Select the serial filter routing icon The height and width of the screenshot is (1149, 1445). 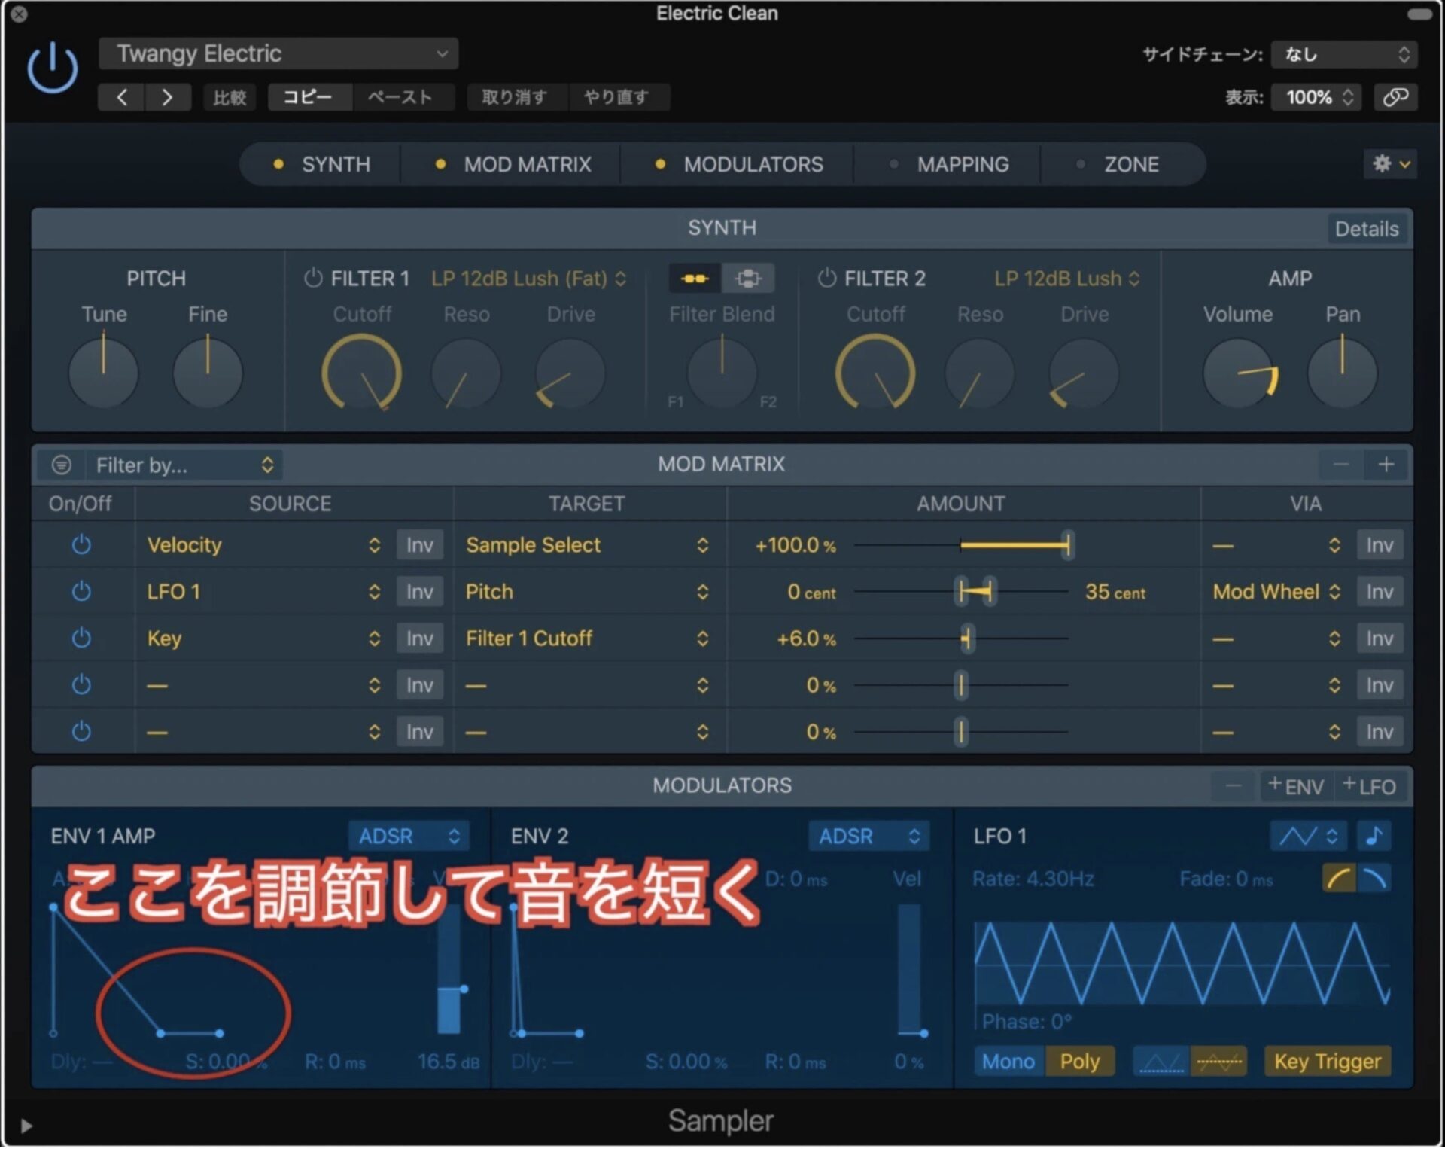pos(693,278)
